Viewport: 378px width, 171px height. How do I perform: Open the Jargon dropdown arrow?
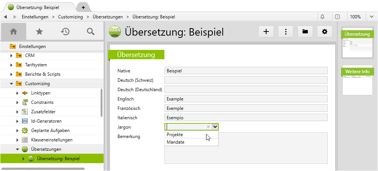(215, 127)
